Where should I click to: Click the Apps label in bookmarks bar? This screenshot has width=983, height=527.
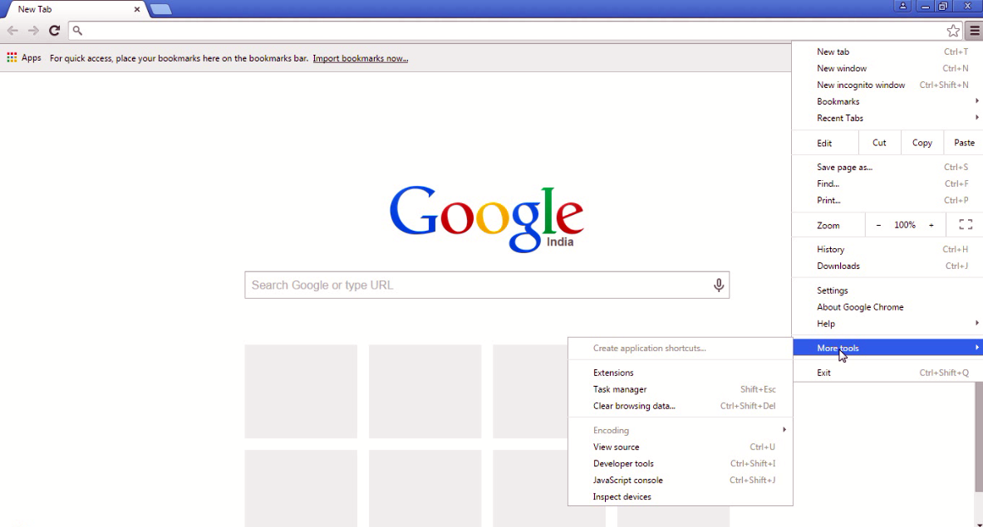pos(32,57)
